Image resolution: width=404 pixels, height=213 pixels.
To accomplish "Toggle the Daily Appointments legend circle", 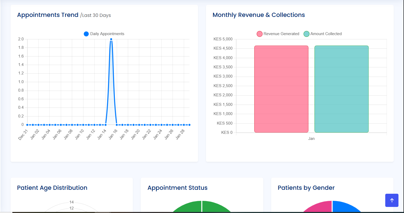I will pyautogui.click(x=86, y=34).
